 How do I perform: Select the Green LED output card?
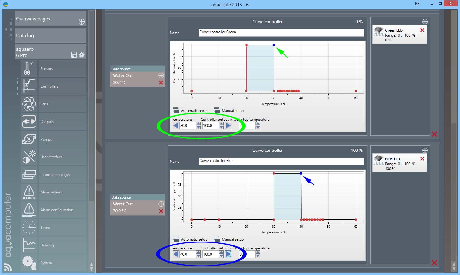point(399,35)
